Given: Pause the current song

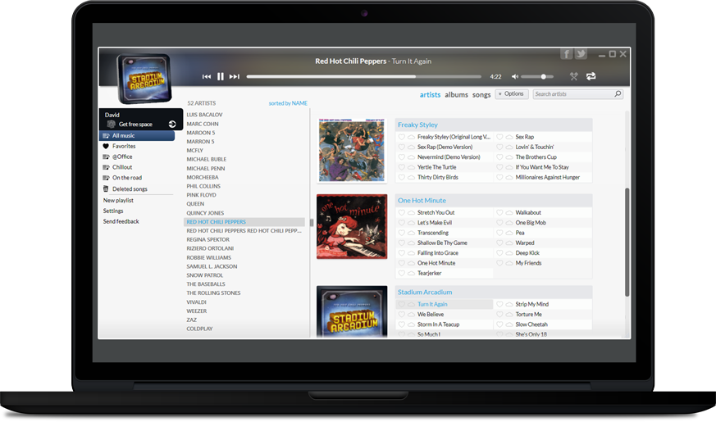Looking at the screenshot, I should 221,77.
